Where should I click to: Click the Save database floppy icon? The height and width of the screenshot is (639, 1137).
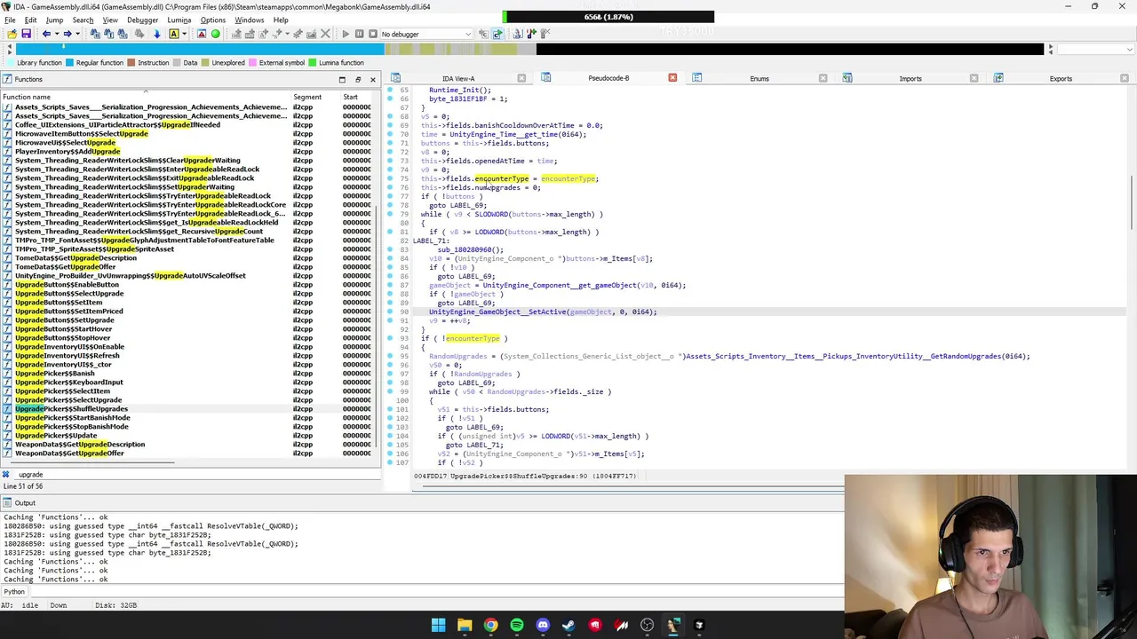pos(26,34)
